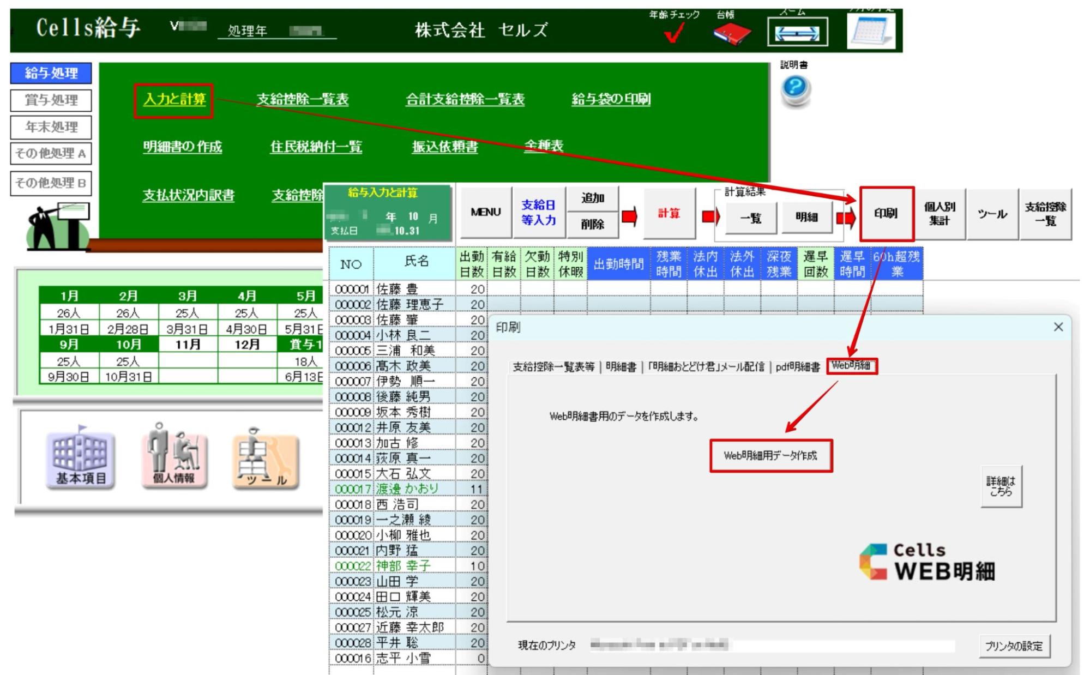Viewport: 1090px width, 675px height.
Task: Click the Web明細用データ作成 button
Action: pyautogui.click(x=770, y=456)
